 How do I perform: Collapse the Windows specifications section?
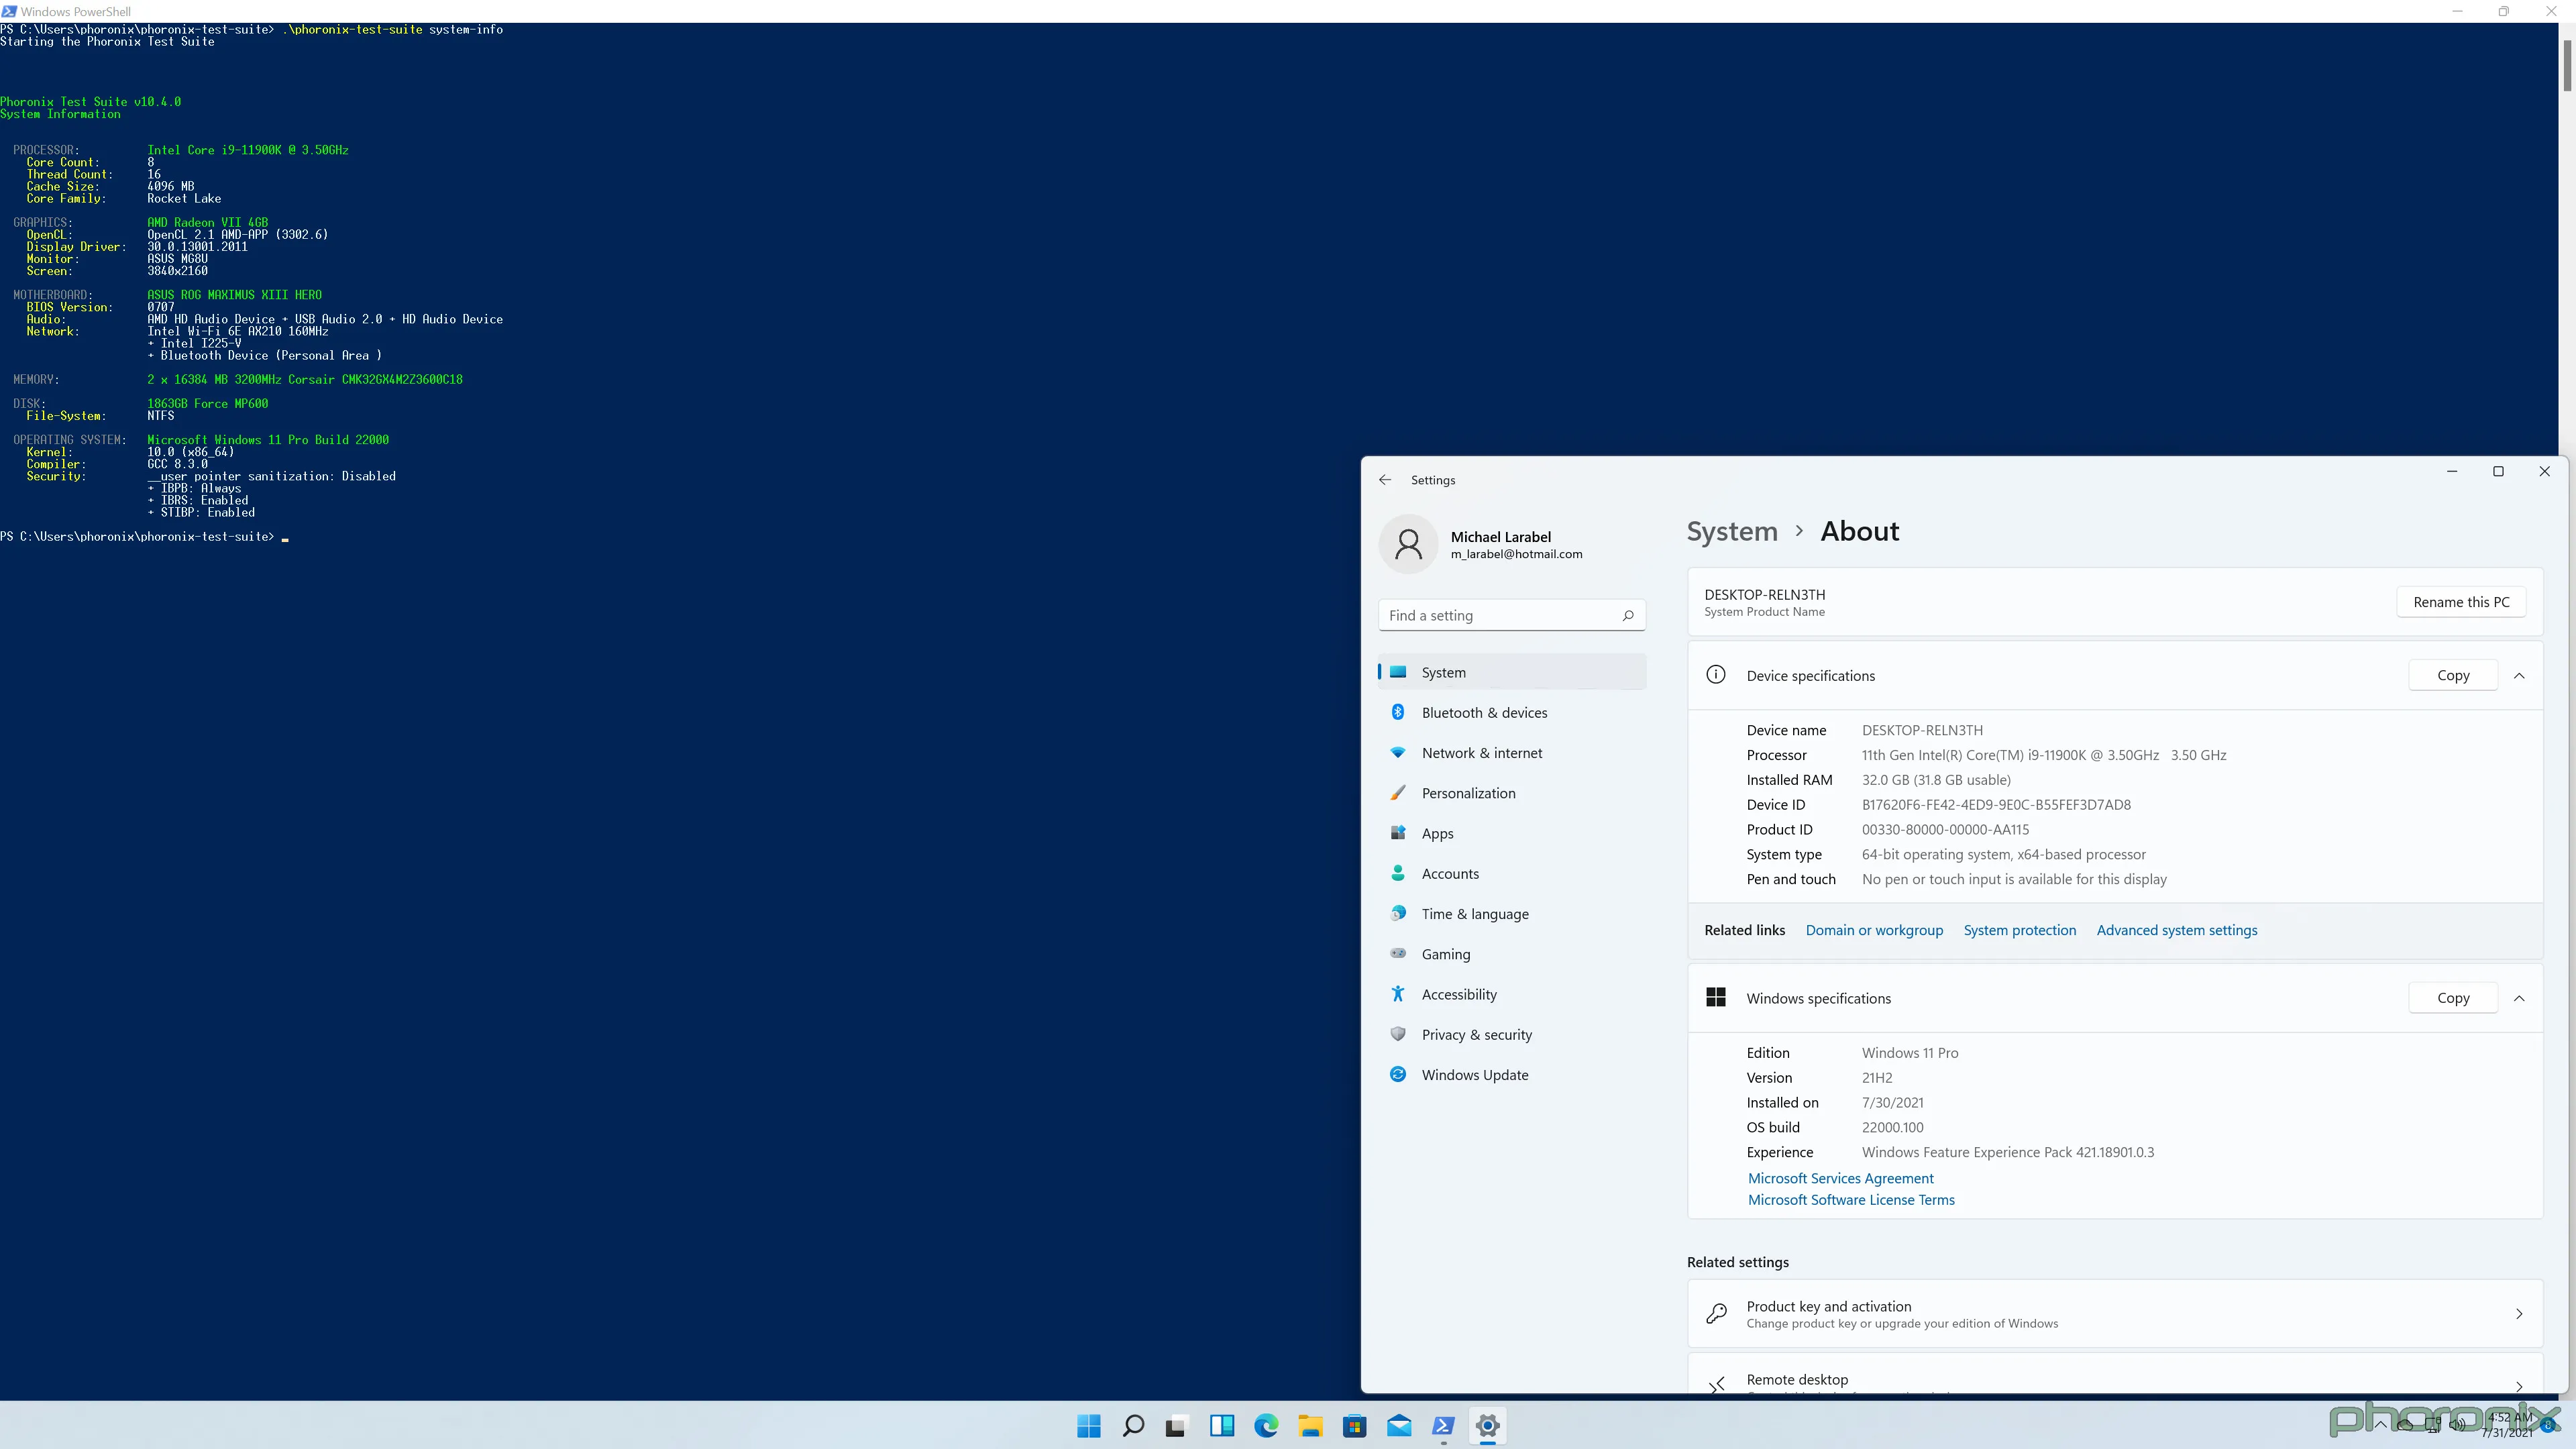point(2519,998)
